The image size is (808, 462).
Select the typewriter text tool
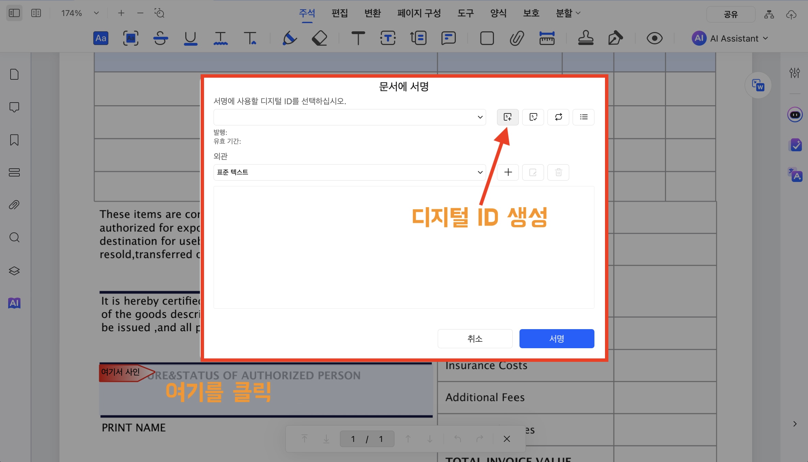(x=358, y=38)
